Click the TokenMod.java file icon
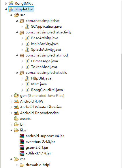Image resolution: width=122 pixels, height=168 pixels. click(x=27, y=67)
